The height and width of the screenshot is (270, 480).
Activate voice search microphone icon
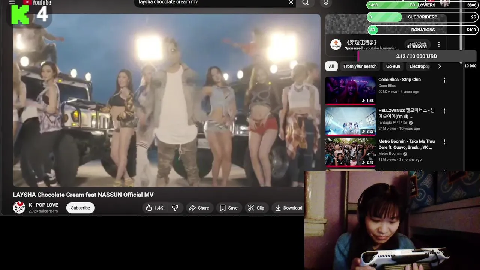click(x=326, y=3)
